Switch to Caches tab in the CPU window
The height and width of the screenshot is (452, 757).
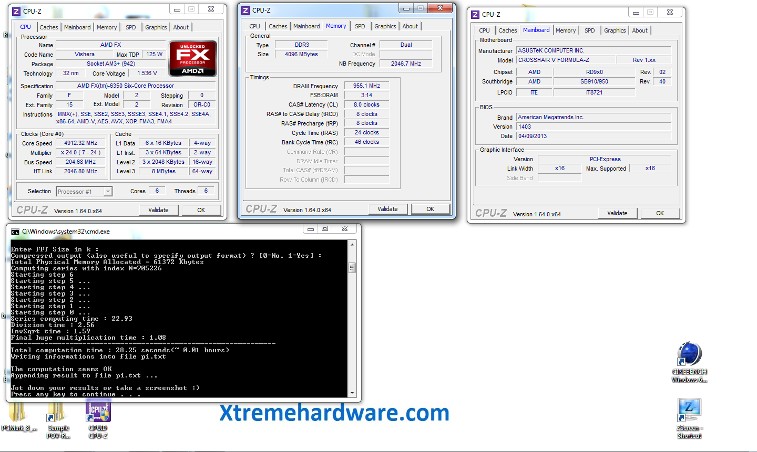49,27
